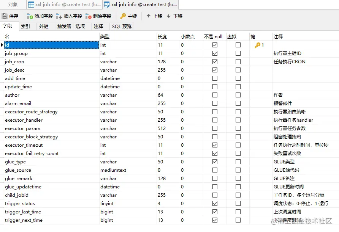
Task: Click the Delete Field (删除字段) icon
Action: (88, 16)
